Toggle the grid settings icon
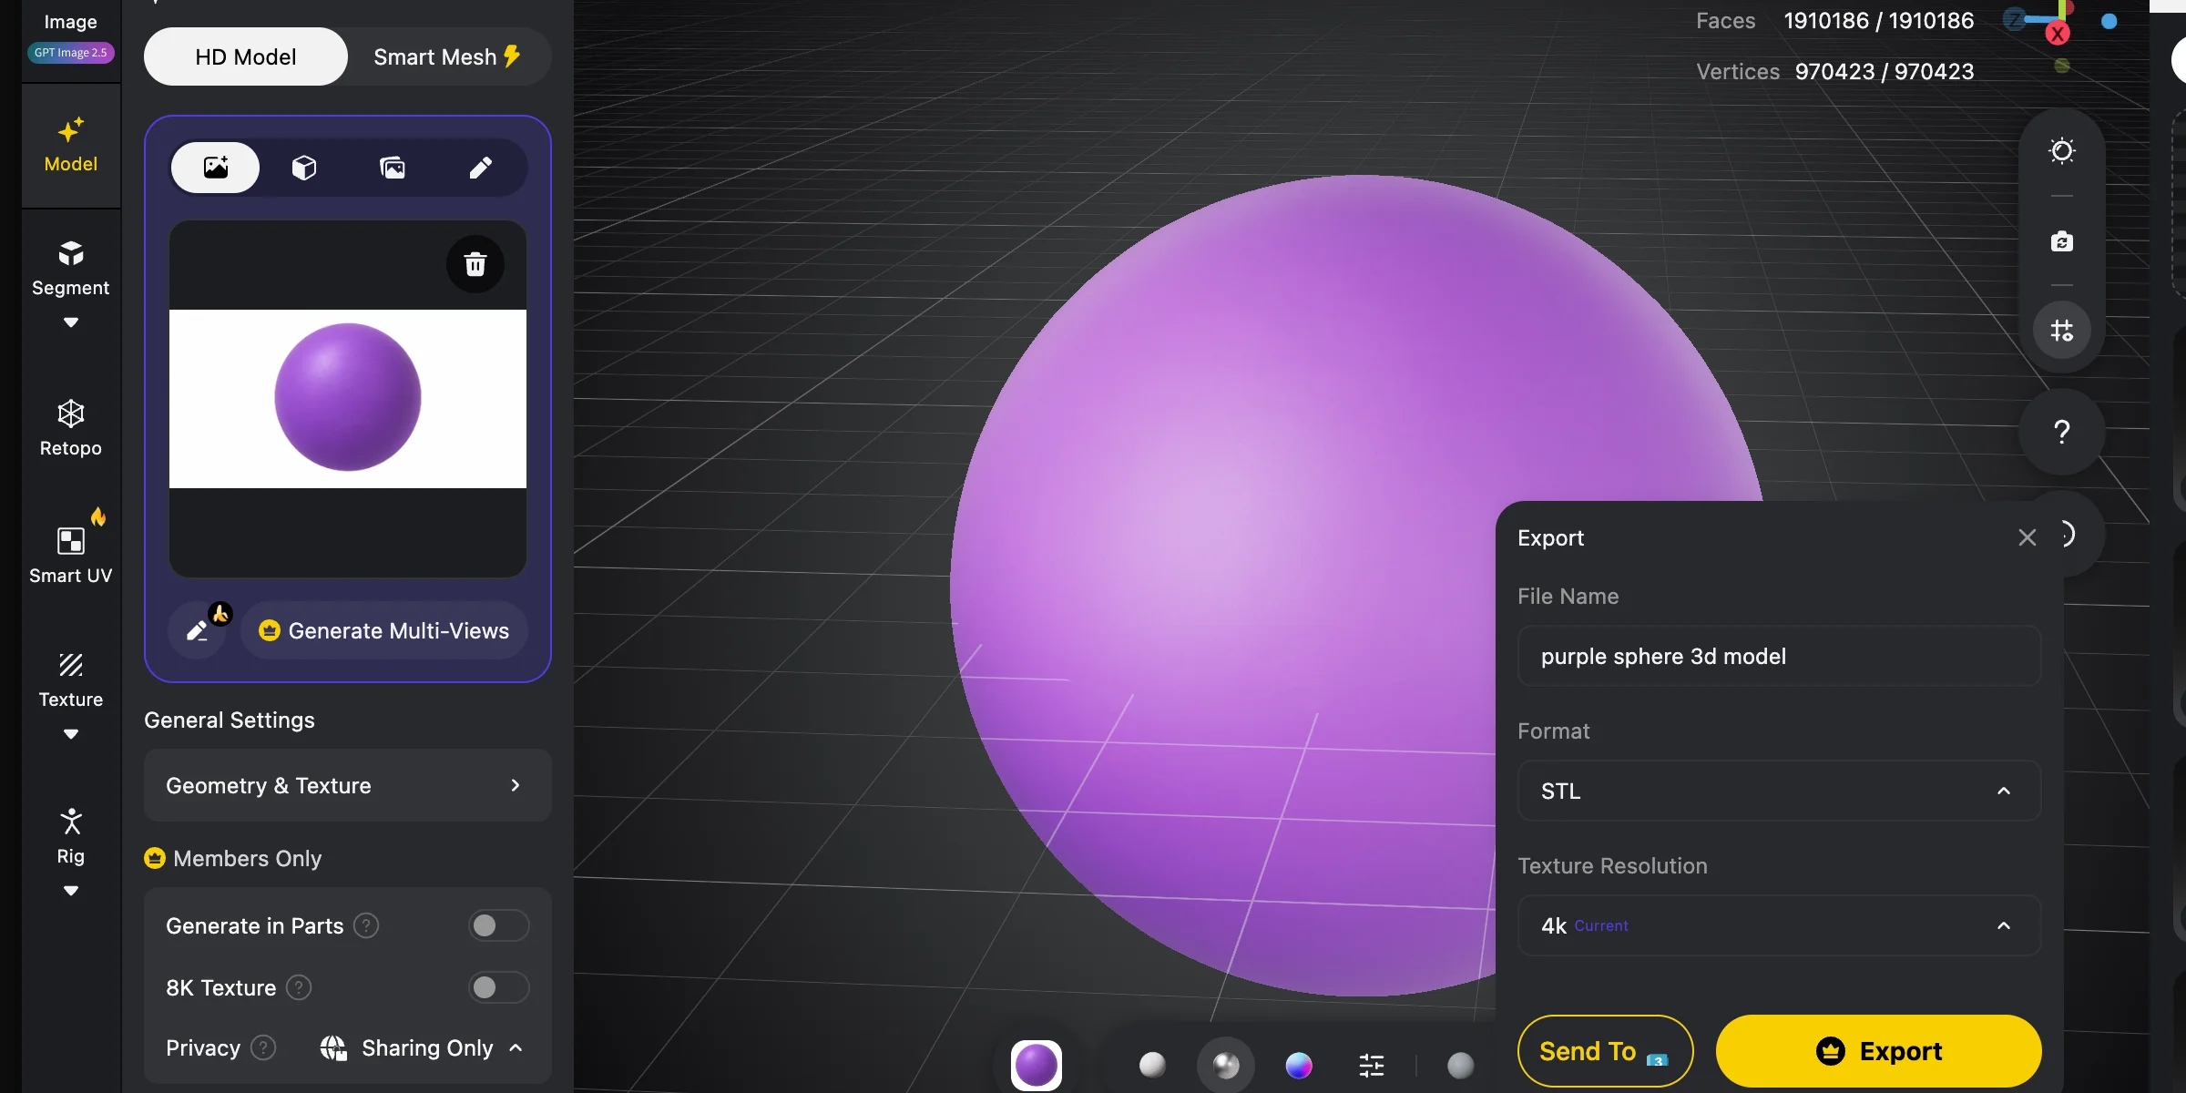This screenshot has height=1093, width=2186. pos(2062,330)
